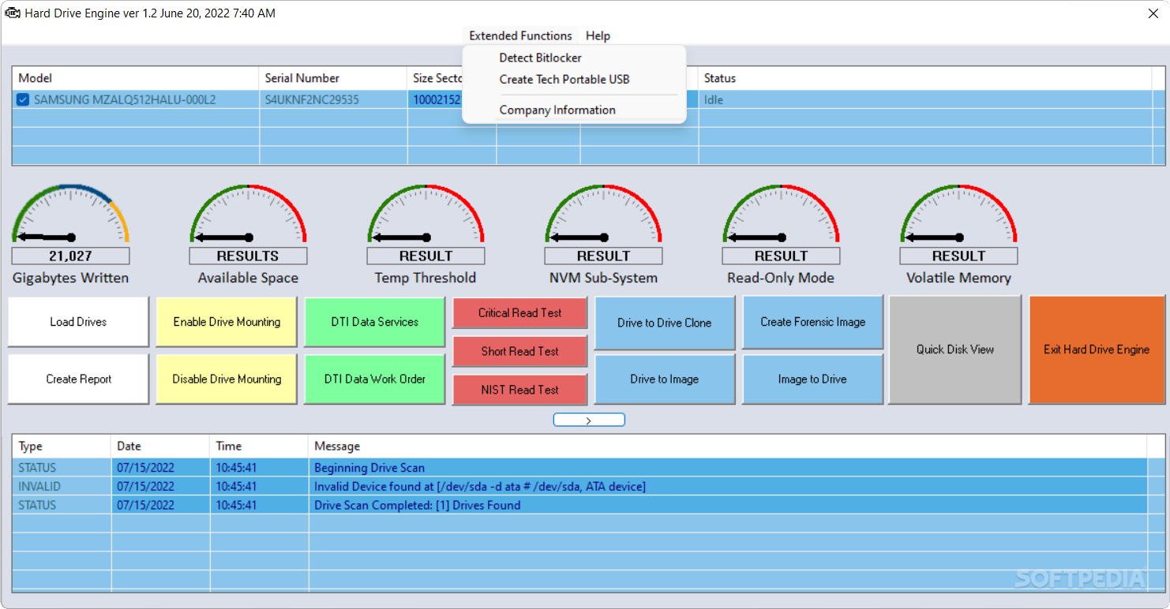1170x609 pixels.
Task: Click the Available Space gauge
Action: pos(248,214)
